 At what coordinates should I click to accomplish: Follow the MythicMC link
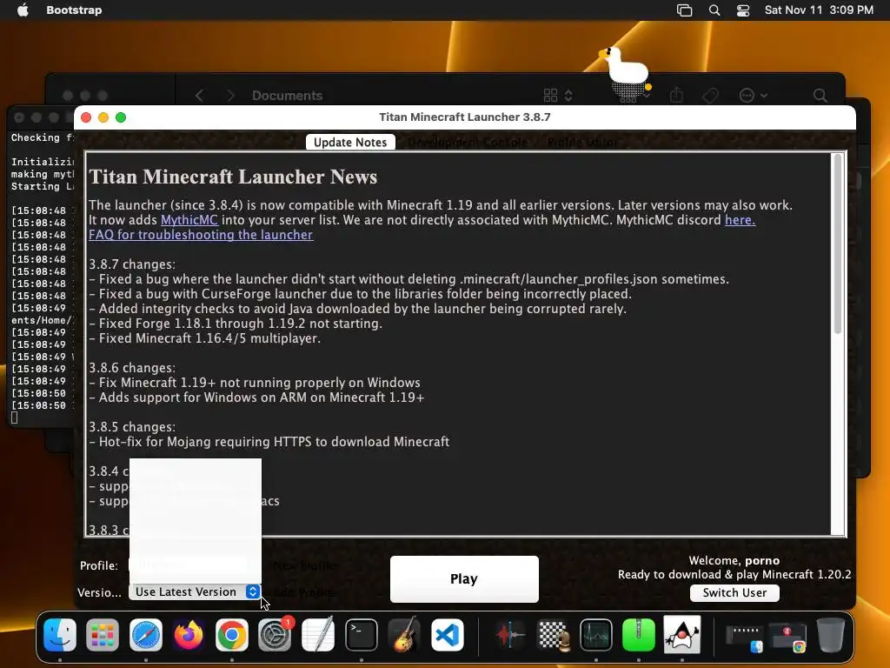click(x=189, y=220)
